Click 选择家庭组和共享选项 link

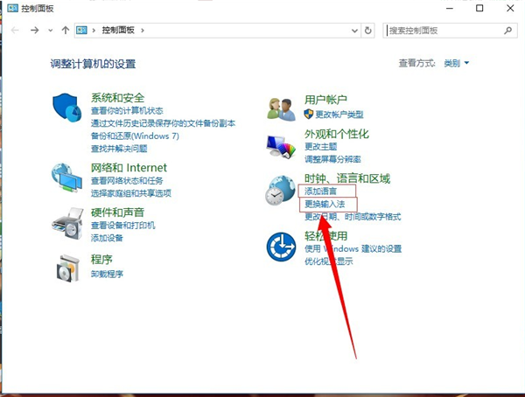pos(131,193)
